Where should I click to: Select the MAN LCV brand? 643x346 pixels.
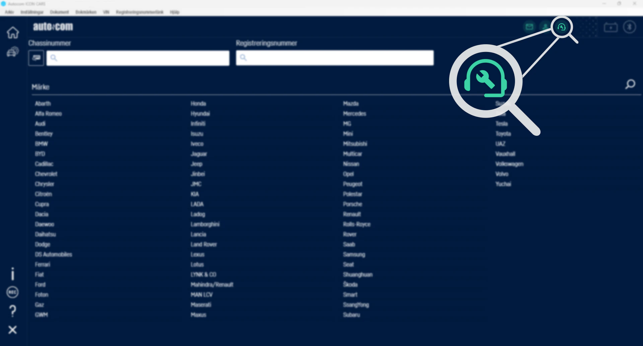point(202,295)
